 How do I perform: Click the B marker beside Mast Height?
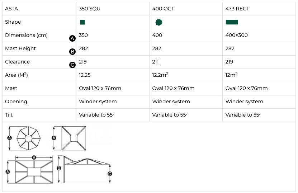click(72, 52)
